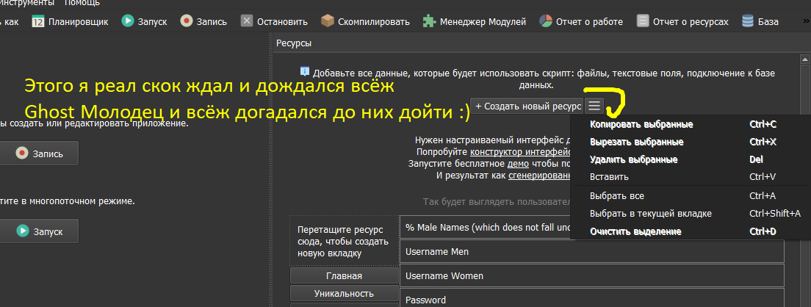Screen dimensions: 811x307
Task: Click the Ресурсы panel title
Action: tap(294, 43)
